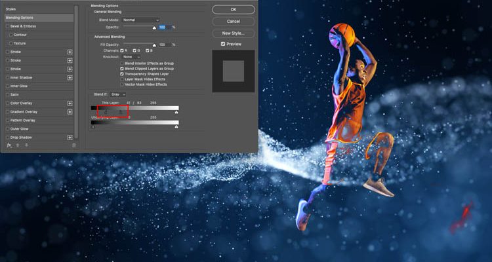This screenshot has height=262, width=492.
Task: Toggle the G channel checkbox
Action: [x=134, y=50]
